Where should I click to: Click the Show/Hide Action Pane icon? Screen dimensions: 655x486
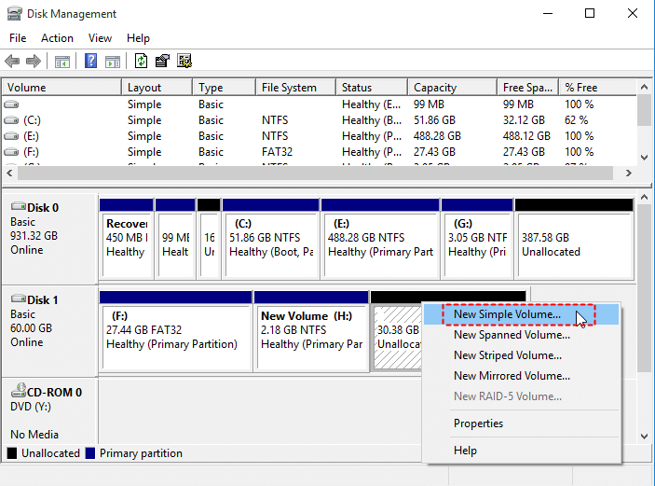(113, 62)
